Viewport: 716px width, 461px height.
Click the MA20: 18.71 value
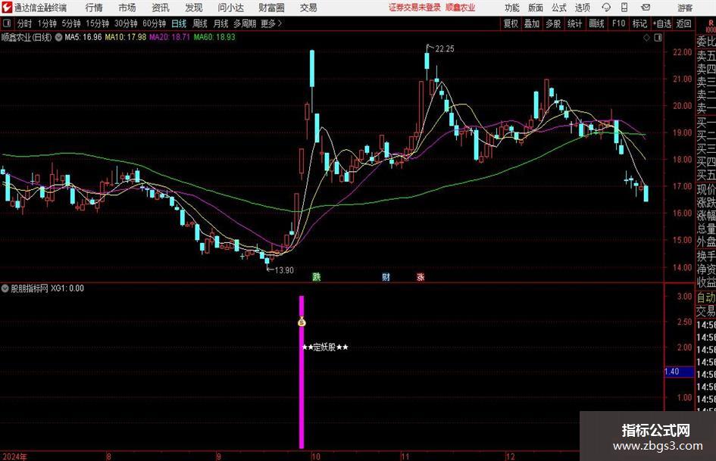[x=170, y=37]
